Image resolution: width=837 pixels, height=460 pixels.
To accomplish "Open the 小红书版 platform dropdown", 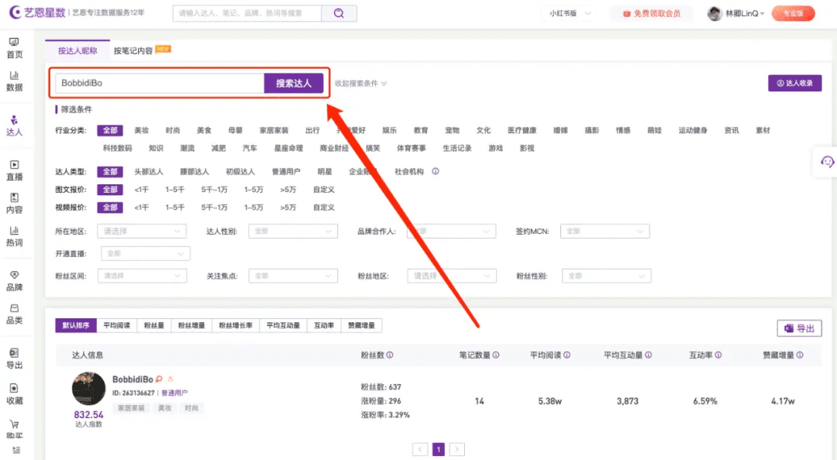I will pyautogui.click(x=570, y=13).
